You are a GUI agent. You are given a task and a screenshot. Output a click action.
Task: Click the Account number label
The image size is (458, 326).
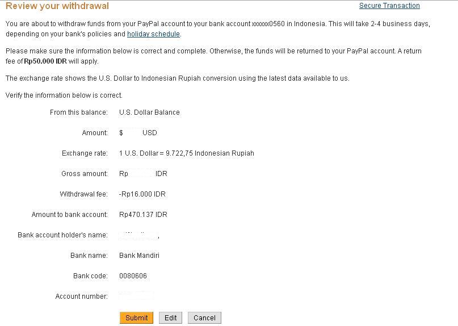tap(82, 296)
